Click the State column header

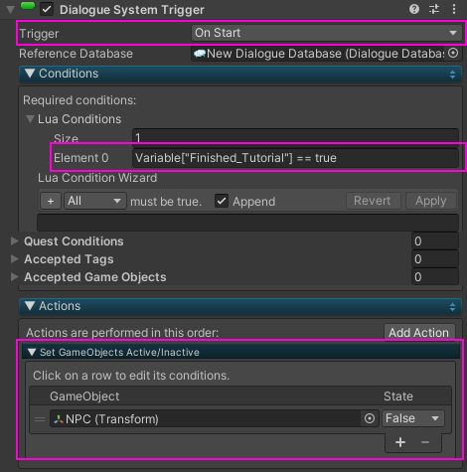point(398,396)
